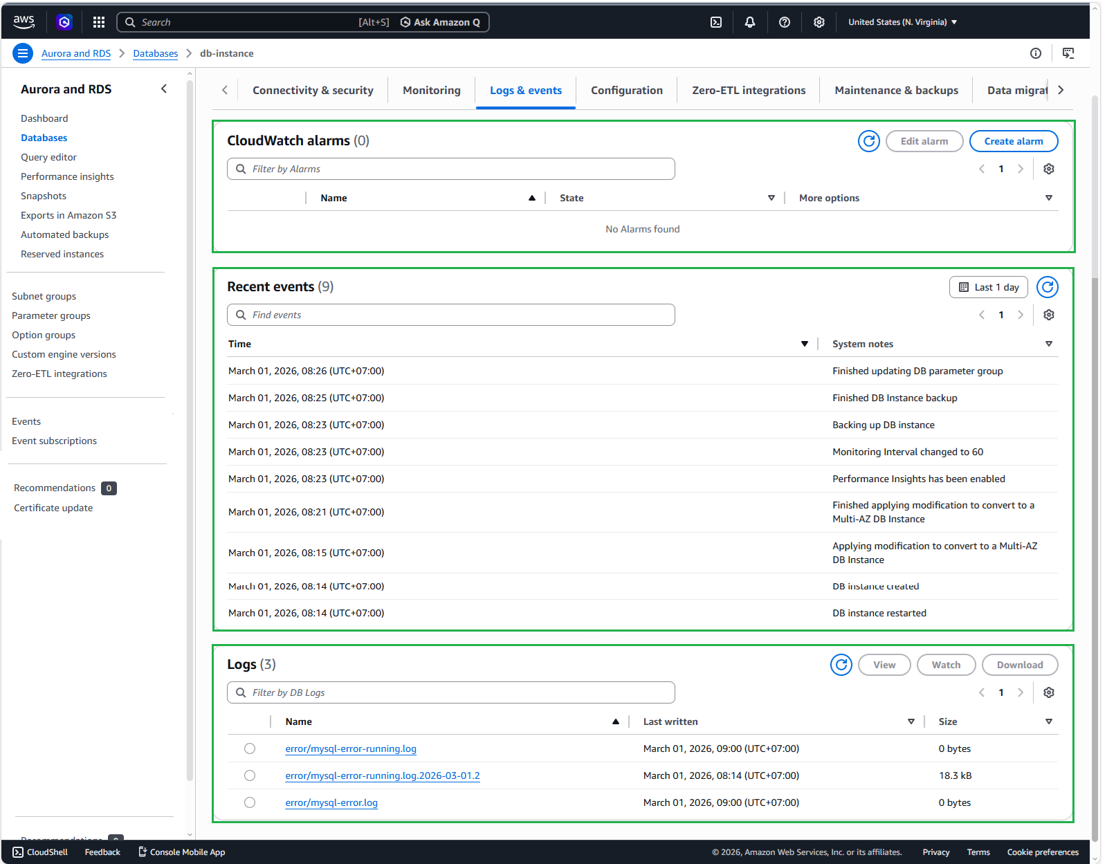Screen dimensions: 1107x864
Task: Open Console Mobile App footer link
Action: (x=182, y=852)
